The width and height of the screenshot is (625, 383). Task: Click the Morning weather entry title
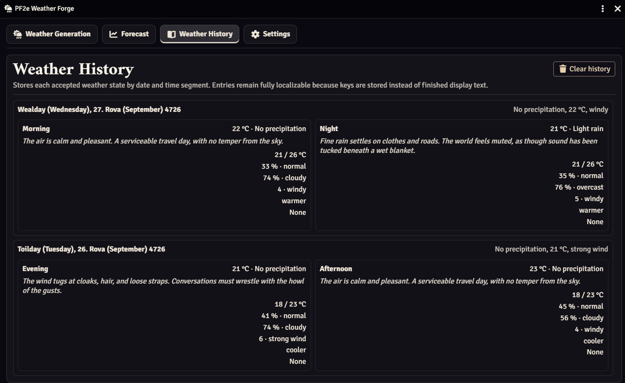(36, 129)
